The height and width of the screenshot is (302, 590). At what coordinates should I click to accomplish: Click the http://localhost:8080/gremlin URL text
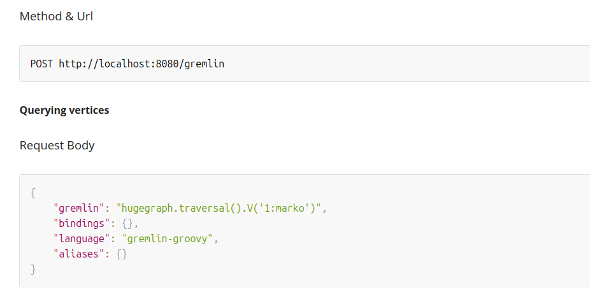141,64
